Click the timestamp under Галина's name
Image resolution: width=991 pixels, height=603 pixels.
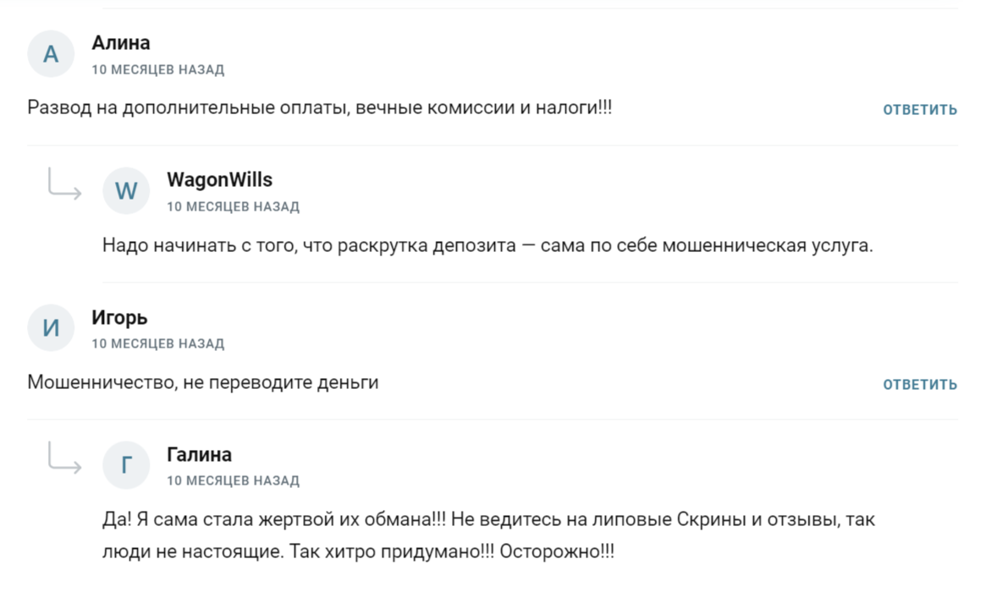tap(233, 480)
